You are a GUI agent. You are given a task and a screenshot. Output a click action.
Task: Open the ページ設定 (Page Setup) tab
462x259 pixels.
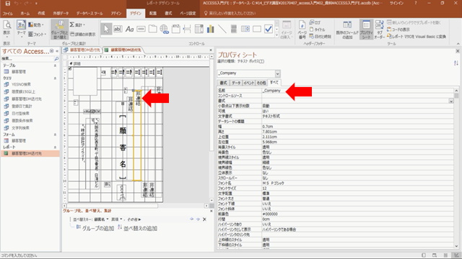[x=188, y=13]
